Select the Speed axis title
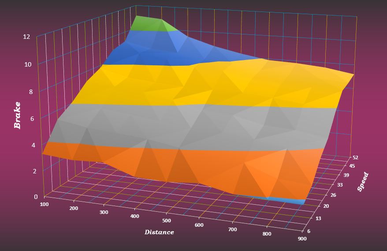The width and height of the screenshot is (387, 251). coord(363,181)
